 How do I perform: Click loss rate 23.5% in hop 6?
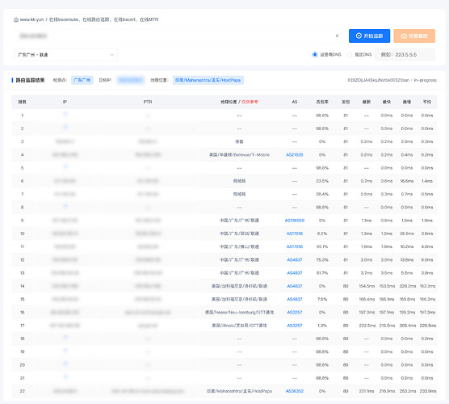pos(322,181)
